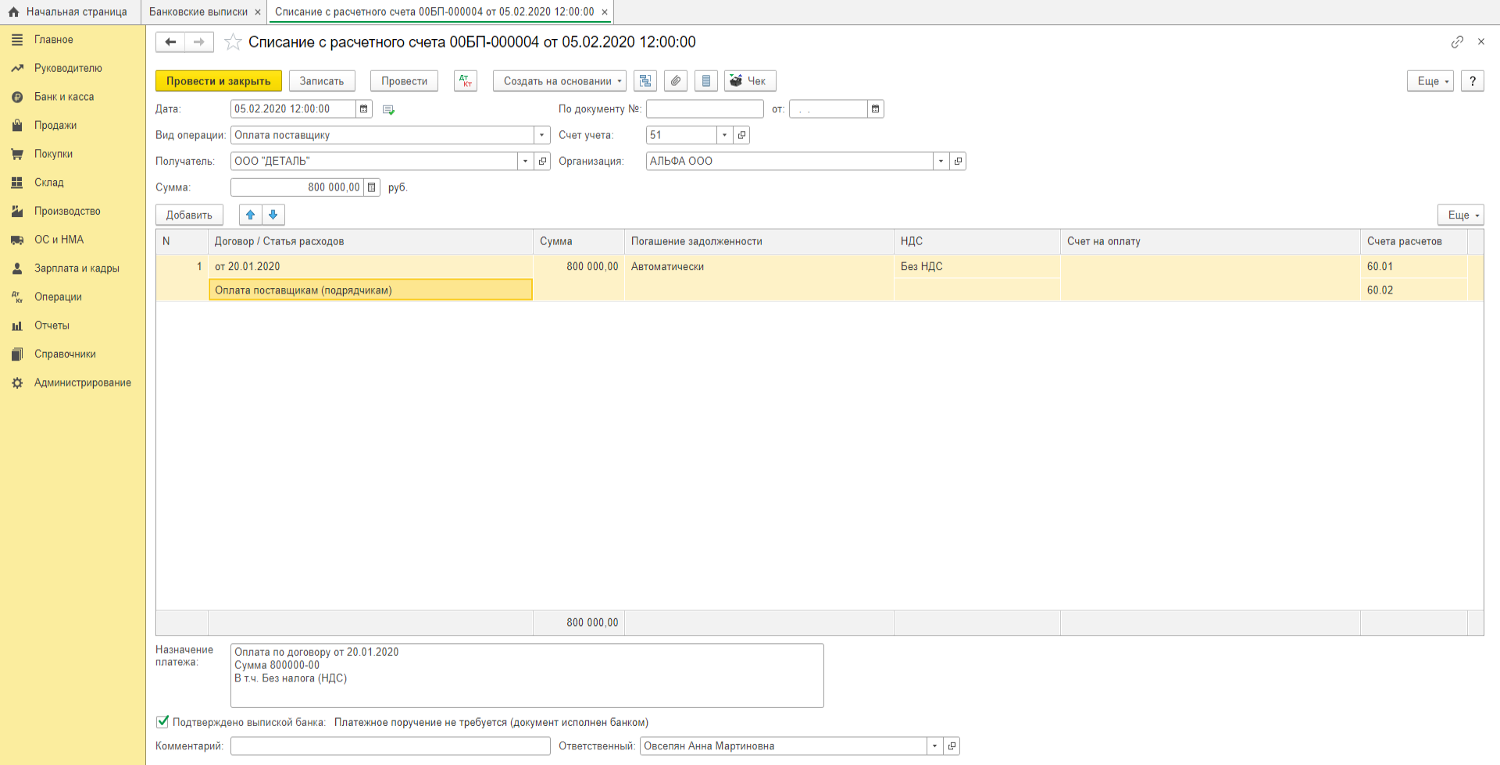
Task: Click Добавить row button
Action: point(189,215)
